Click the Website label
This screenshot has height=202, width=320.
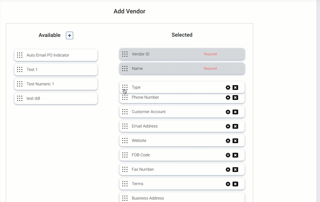tap(139, 141)
